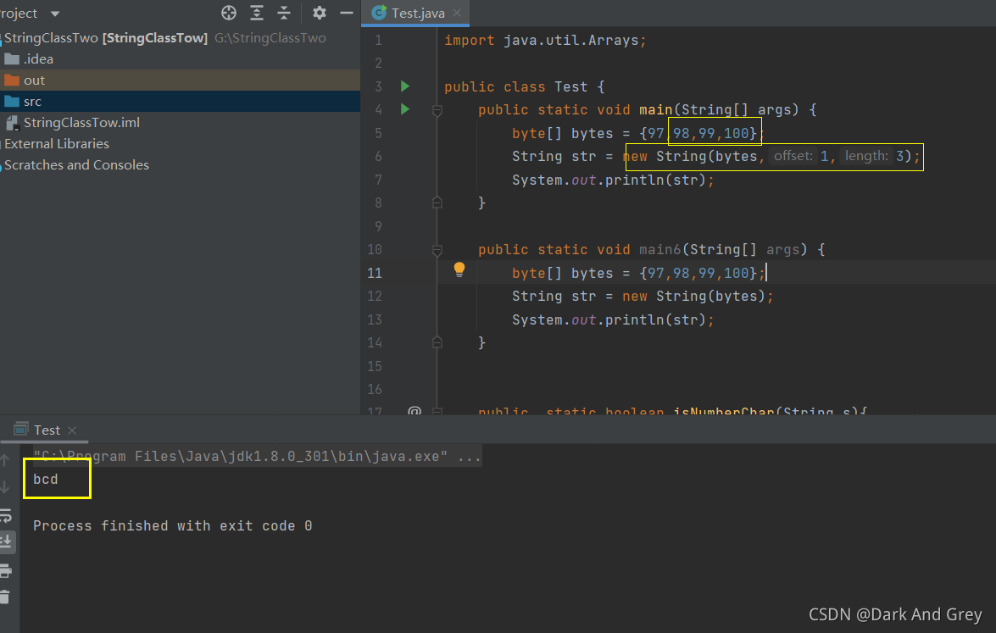Open the Project view dropdown arrow
Viewport: 996px width, 633px height.
55,14
